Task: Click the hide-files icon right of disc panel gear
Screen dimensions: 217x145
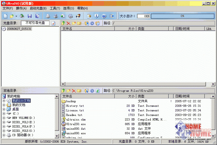Action: (x=98, y=23)
